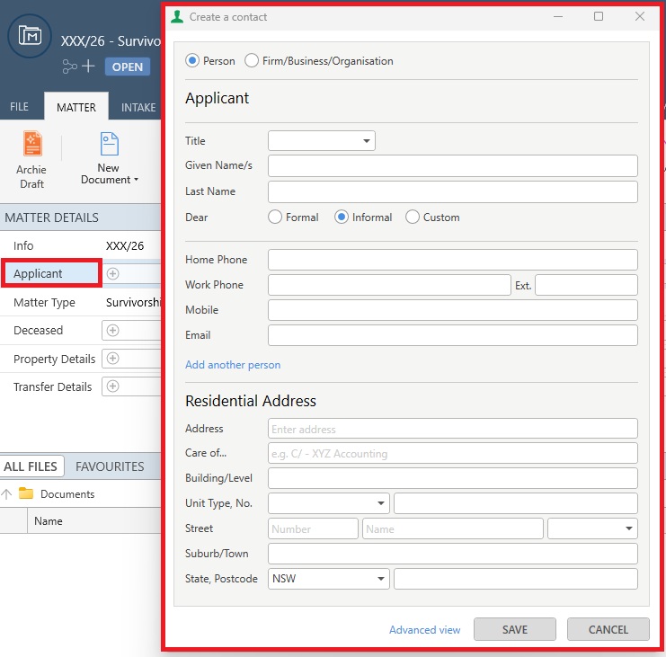Choose Firm/Business/Organisation contact type
This screenshot has height=657, width=666.
point(252,61)
